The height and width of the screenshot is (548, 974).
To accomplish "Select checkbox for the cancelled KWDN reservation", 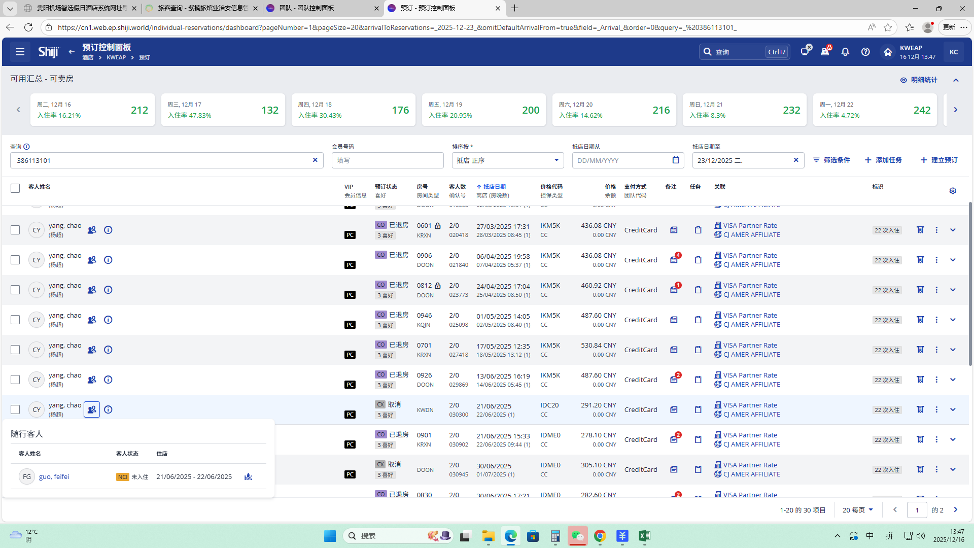I will pyautogui.click(x=15, y=409).
